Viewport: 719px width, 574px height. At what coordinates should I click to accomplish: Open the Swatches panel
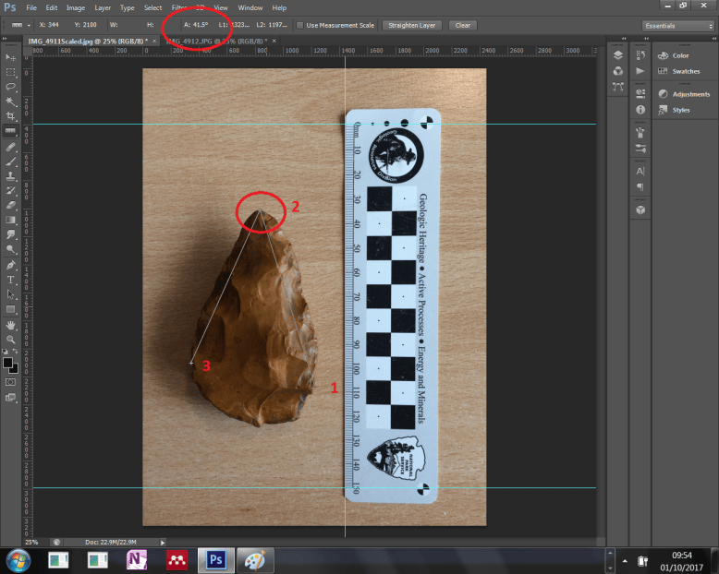[678, 71]
